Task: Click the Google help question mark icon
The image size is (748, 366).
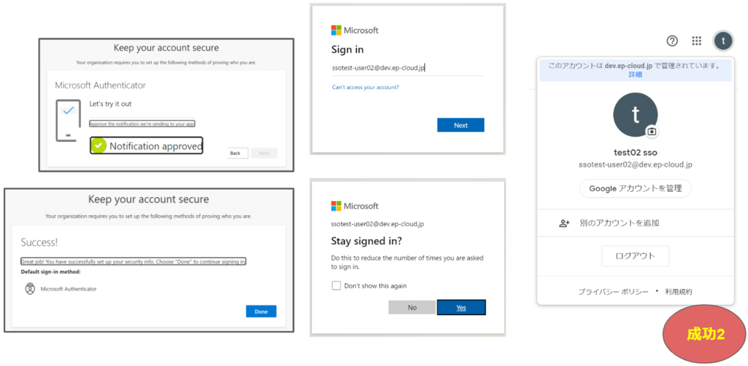Action: [x=672, y=41]
